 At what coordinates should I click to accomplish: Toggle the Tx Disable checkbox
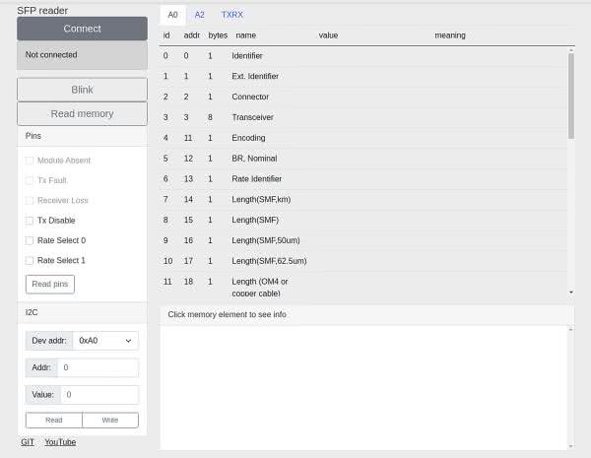click(x=30, y=220)
